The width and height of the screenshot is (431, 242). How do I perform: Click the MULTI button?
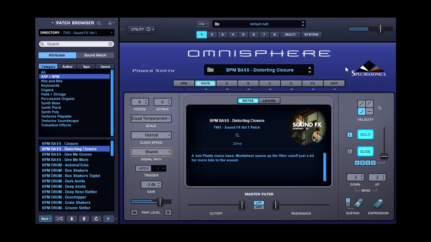pos(290,34)
